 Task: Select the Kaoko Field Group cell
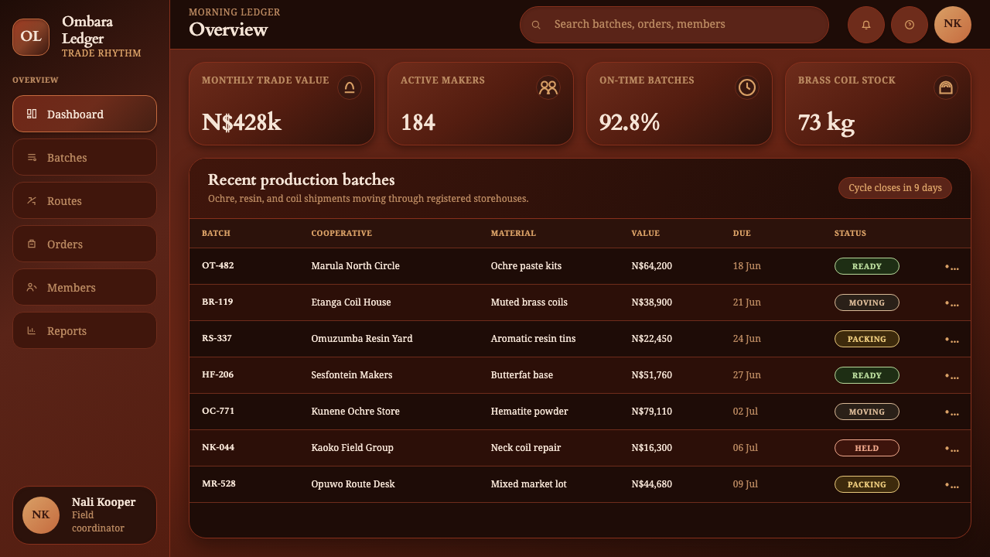point(352,448)
